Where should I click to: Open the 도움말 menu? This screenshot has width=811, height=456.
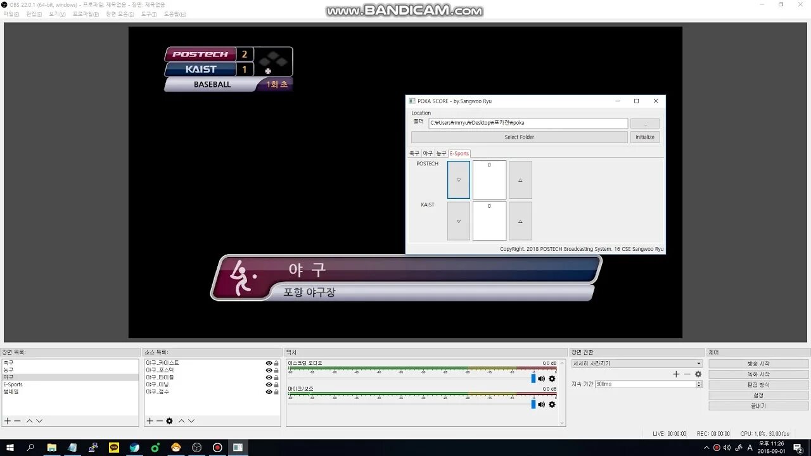click(x=175, y=14)
